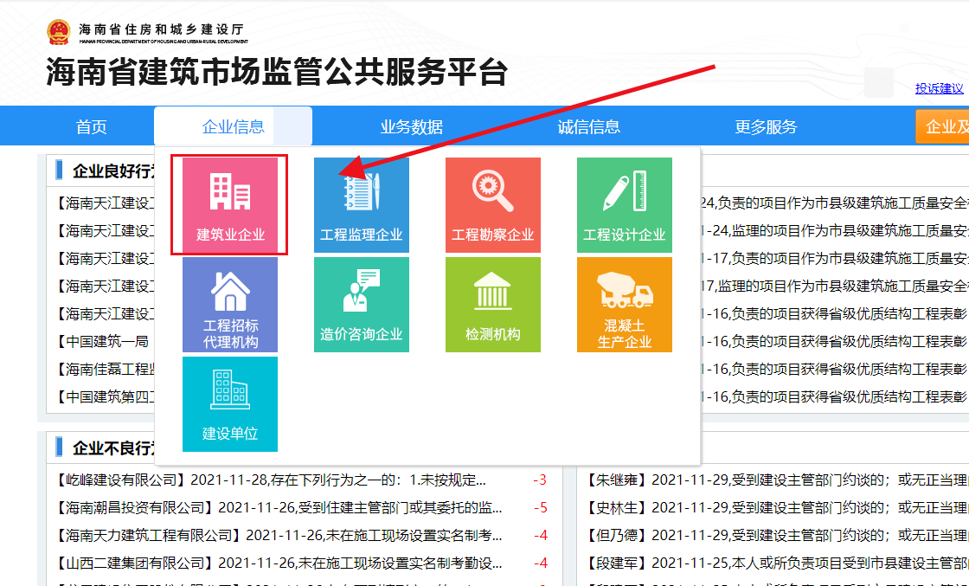Open the 检测机构 tile
Image resolution: width=969 pixels, height=586 pixels.
pyautogui.click(x=492, y=305)
